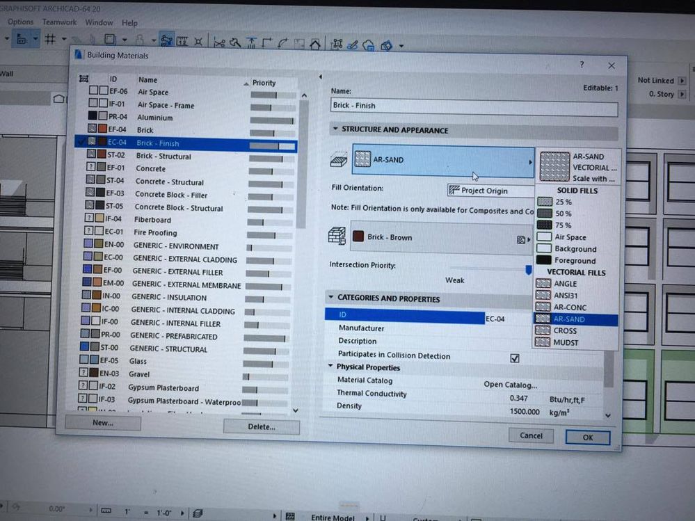695x521 pixels.
Task: Choose the ANGLE vectorial fill
Action: 576,284
